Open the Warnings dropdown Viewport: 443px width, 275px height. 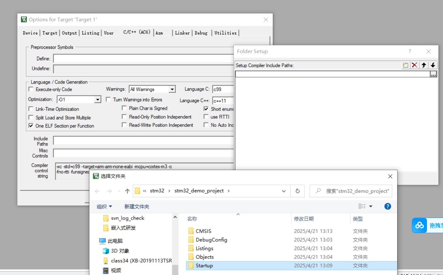pyautogui.click(x=172, y=89)
